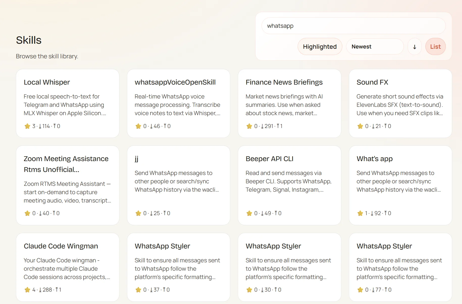Click the star beside 37 downloads on WhatsApp Styler
The image size is (462, 304).
pos(138,290)
